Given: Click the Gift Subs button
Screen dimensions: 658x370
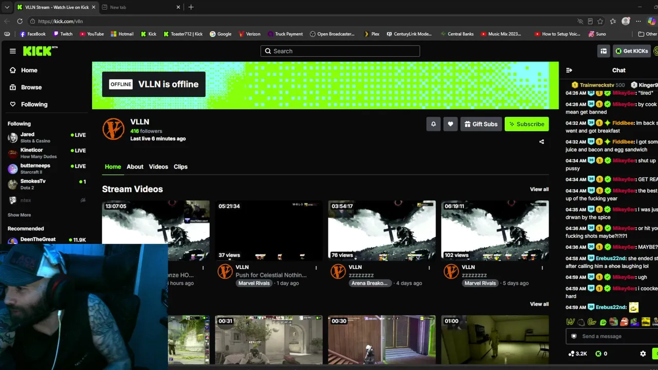Looking at the screenshot, I should (481, 124).
